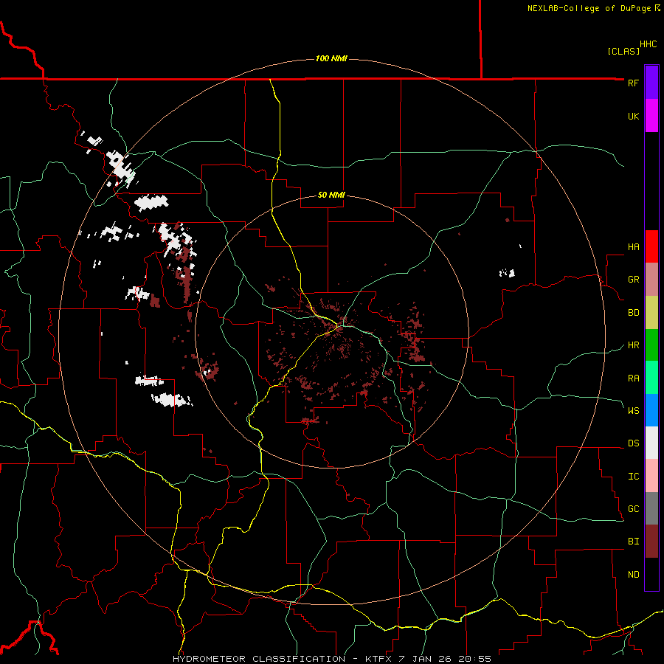
Task: Click the ND black legend block
Action: click(x=651, y=574)
